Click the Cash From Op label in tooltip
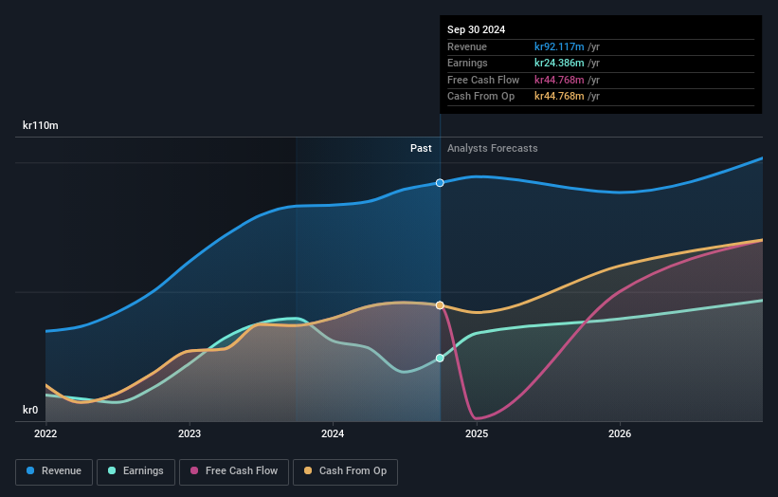The image size is (778, 497). [x=480, y=97]
